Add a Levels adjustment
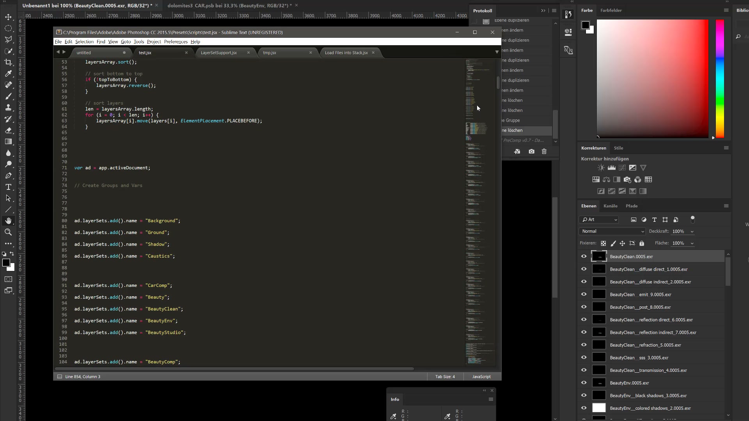Image resolution: width=749 pixels, height=421 pixels. [612, 168]
